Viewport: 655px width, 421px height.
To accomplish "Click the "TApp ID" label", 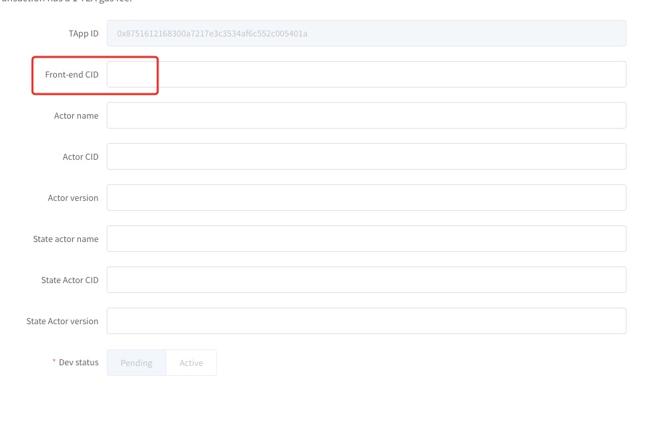I will pos(85,33).
